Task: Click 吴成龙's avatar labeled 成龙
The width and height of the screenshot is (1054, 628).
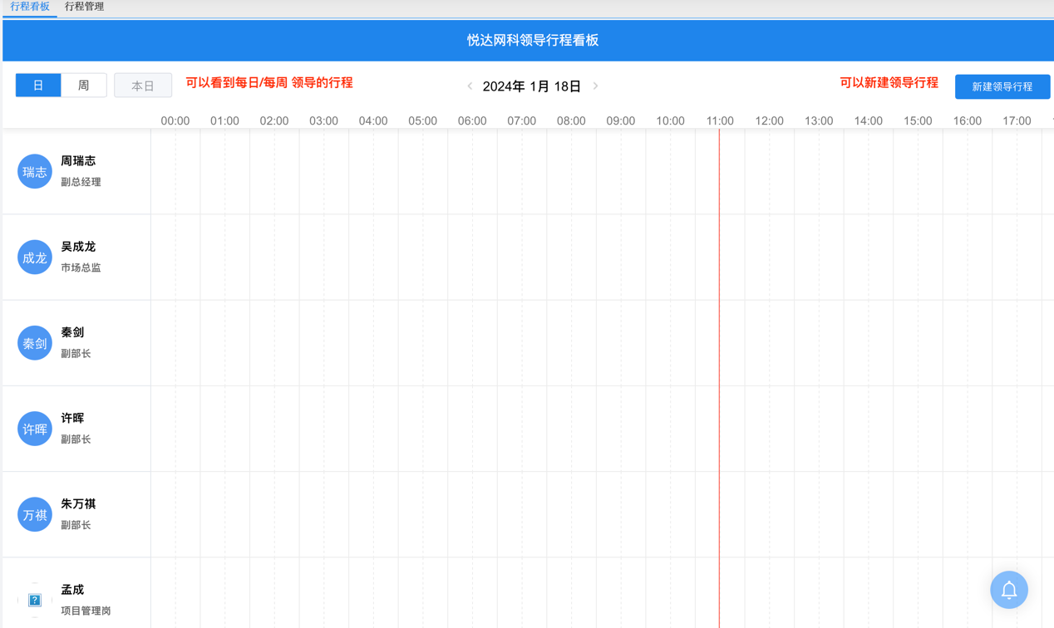Action: pos(35,258)
